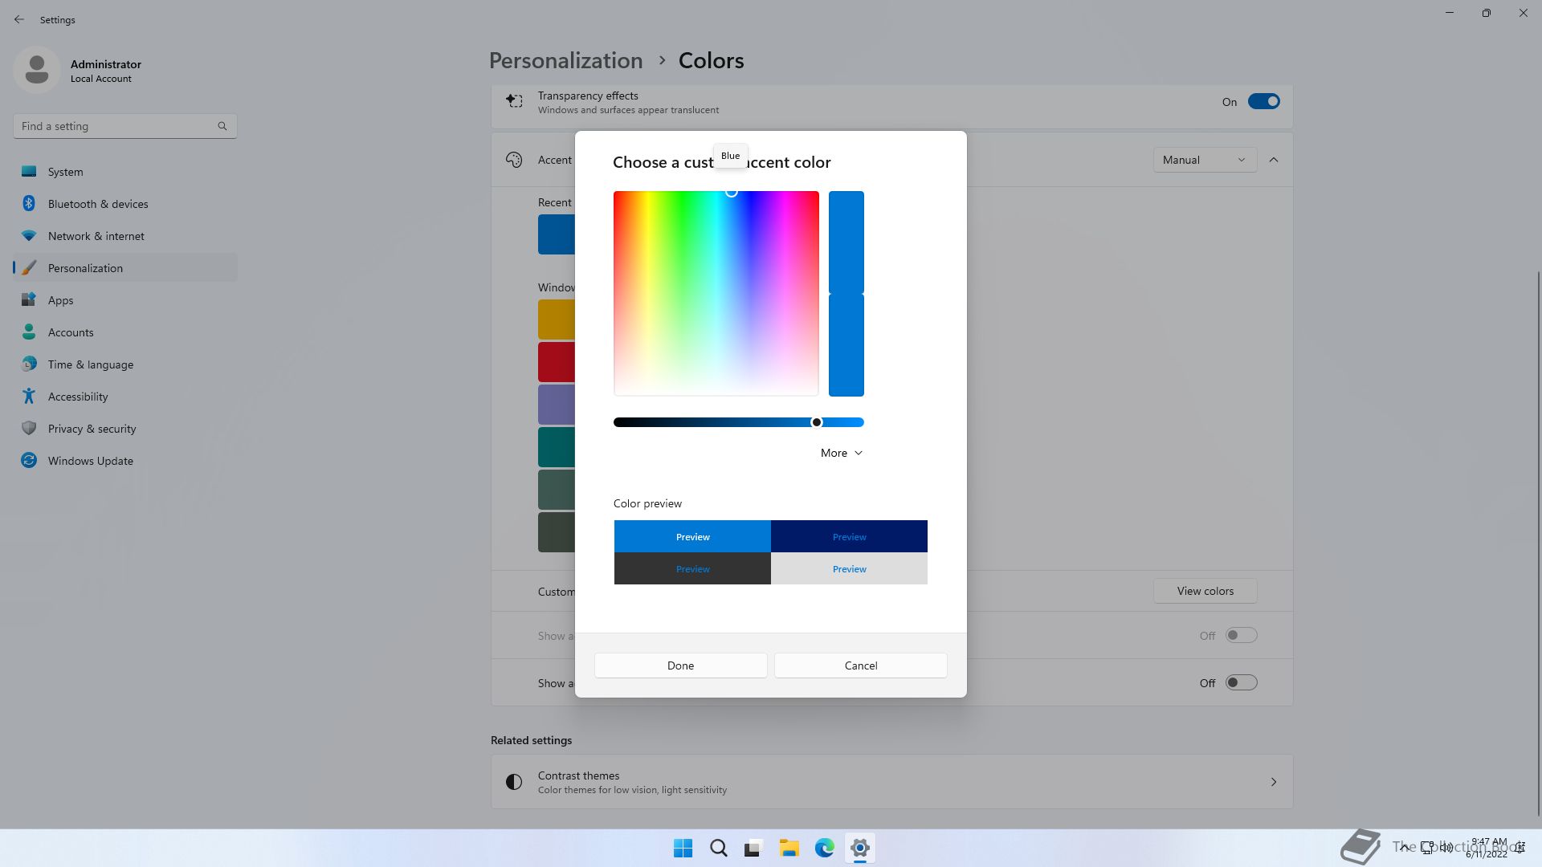Click the System icon in the sidebar
This screenshot has height=867, width=1542.
(x=29, y=171)
